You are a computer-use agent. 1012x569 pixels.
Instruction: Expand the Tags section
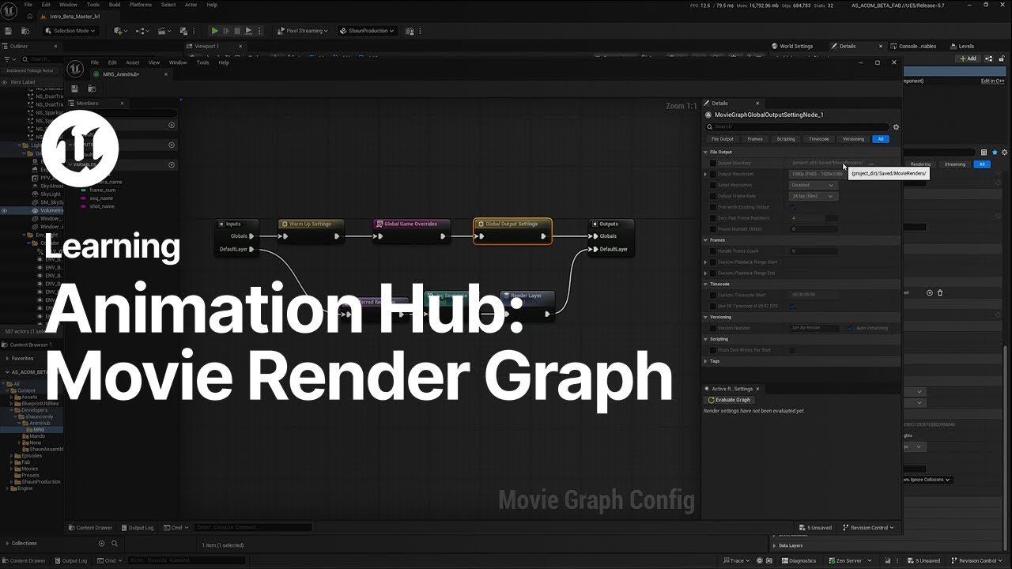[x=705, y=361]
